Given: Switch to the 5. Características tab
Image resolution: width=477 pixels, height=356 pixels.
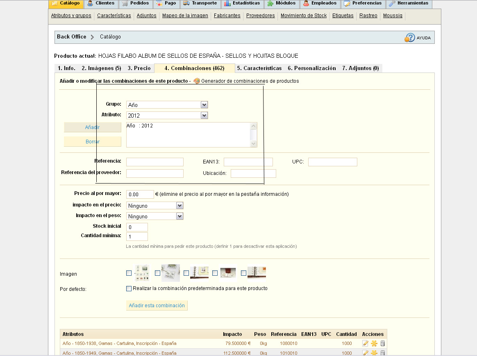Looking at the screenshot, I should pos(259,68).
